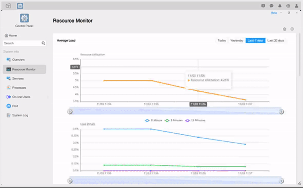Click the Port sidebar icon
Image resolution: width=303 pixels, height=188 pixels.
pyautogui.click(x=8, y=106)
